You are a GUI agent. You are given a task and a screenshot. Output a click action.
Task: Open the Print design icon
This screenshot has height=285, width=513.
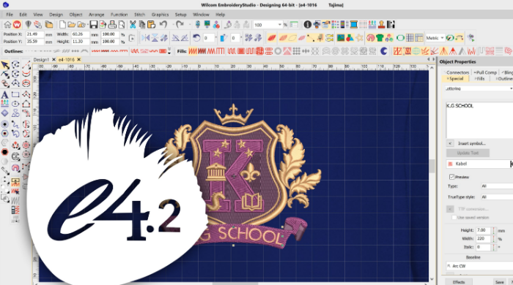[x=112, y=24]
